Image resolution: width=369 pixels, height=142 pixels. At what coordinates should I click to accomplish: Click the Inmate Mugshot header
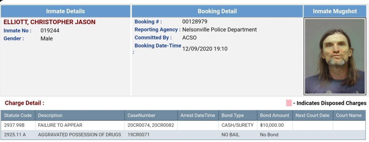335,11
